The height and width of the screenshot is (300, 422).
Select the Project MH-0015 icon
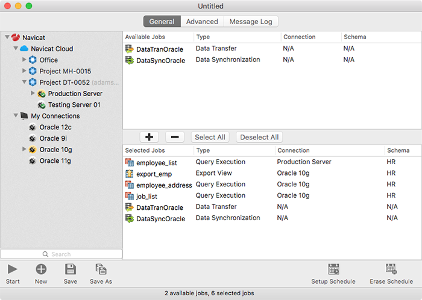click(x=33, y=71)
